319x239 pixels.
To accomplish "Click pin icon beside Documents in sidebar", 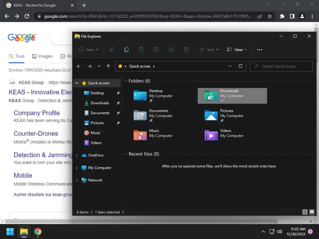I will [x=118, y=113].
